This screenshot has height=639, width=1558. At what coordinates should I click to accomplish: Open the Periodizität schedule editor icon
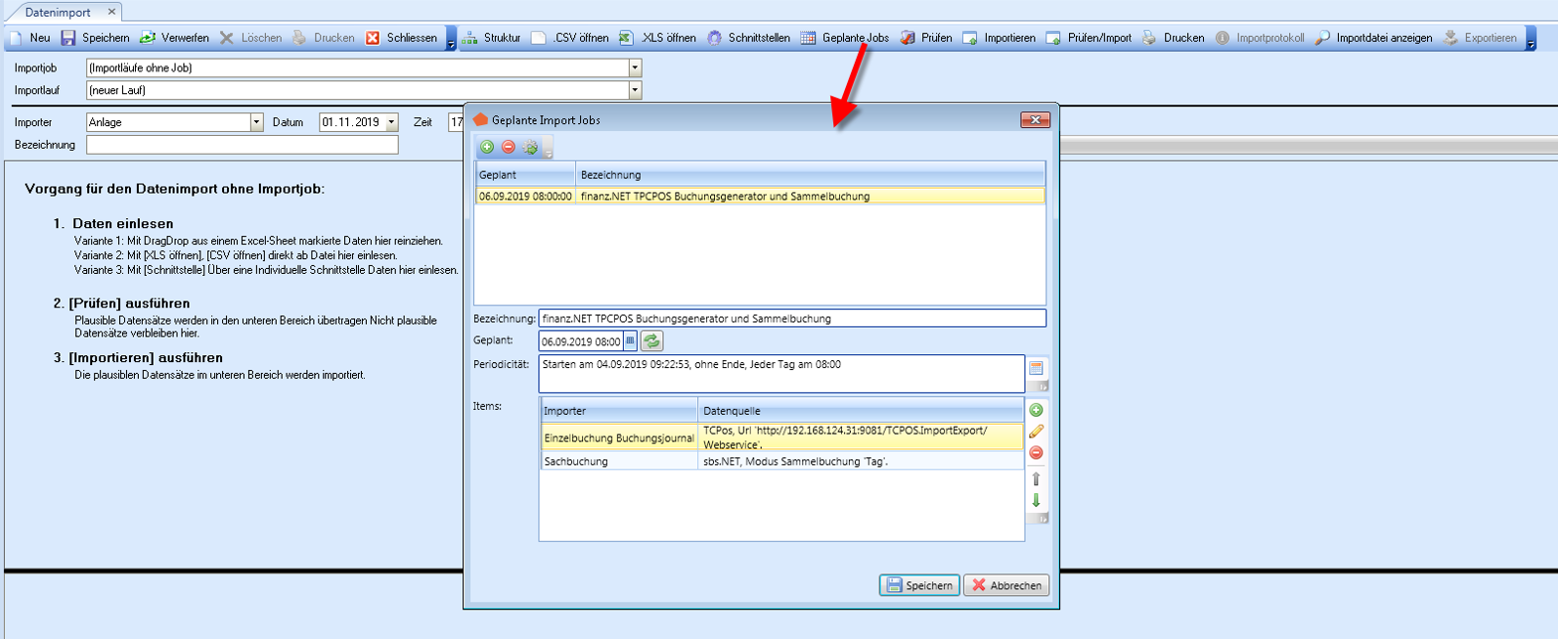(x=1036, y=368)
